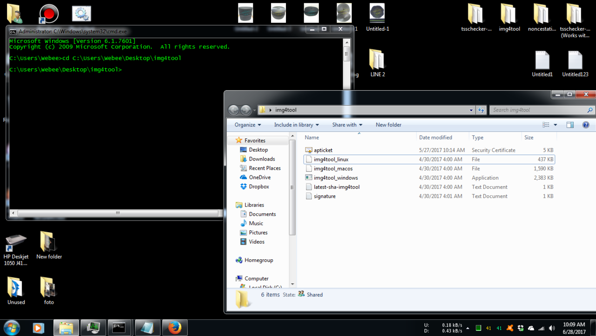Switch to the cmd taskbar button
Image resolution: width=596 pixels, height=336 pixels.
point(120,328)
